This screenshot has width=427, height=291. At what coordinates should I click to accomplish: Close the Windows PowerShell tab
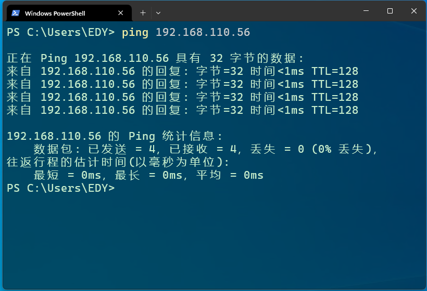pyautogui.click(x=121, y=13)
